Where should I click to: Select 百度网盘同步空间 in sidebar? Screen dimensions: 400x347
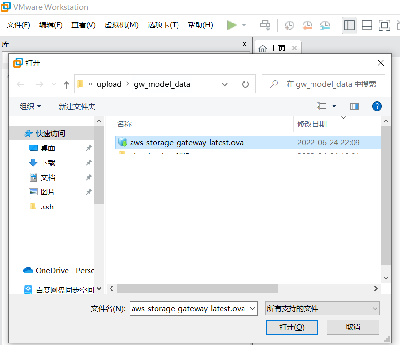click(59, 290)
